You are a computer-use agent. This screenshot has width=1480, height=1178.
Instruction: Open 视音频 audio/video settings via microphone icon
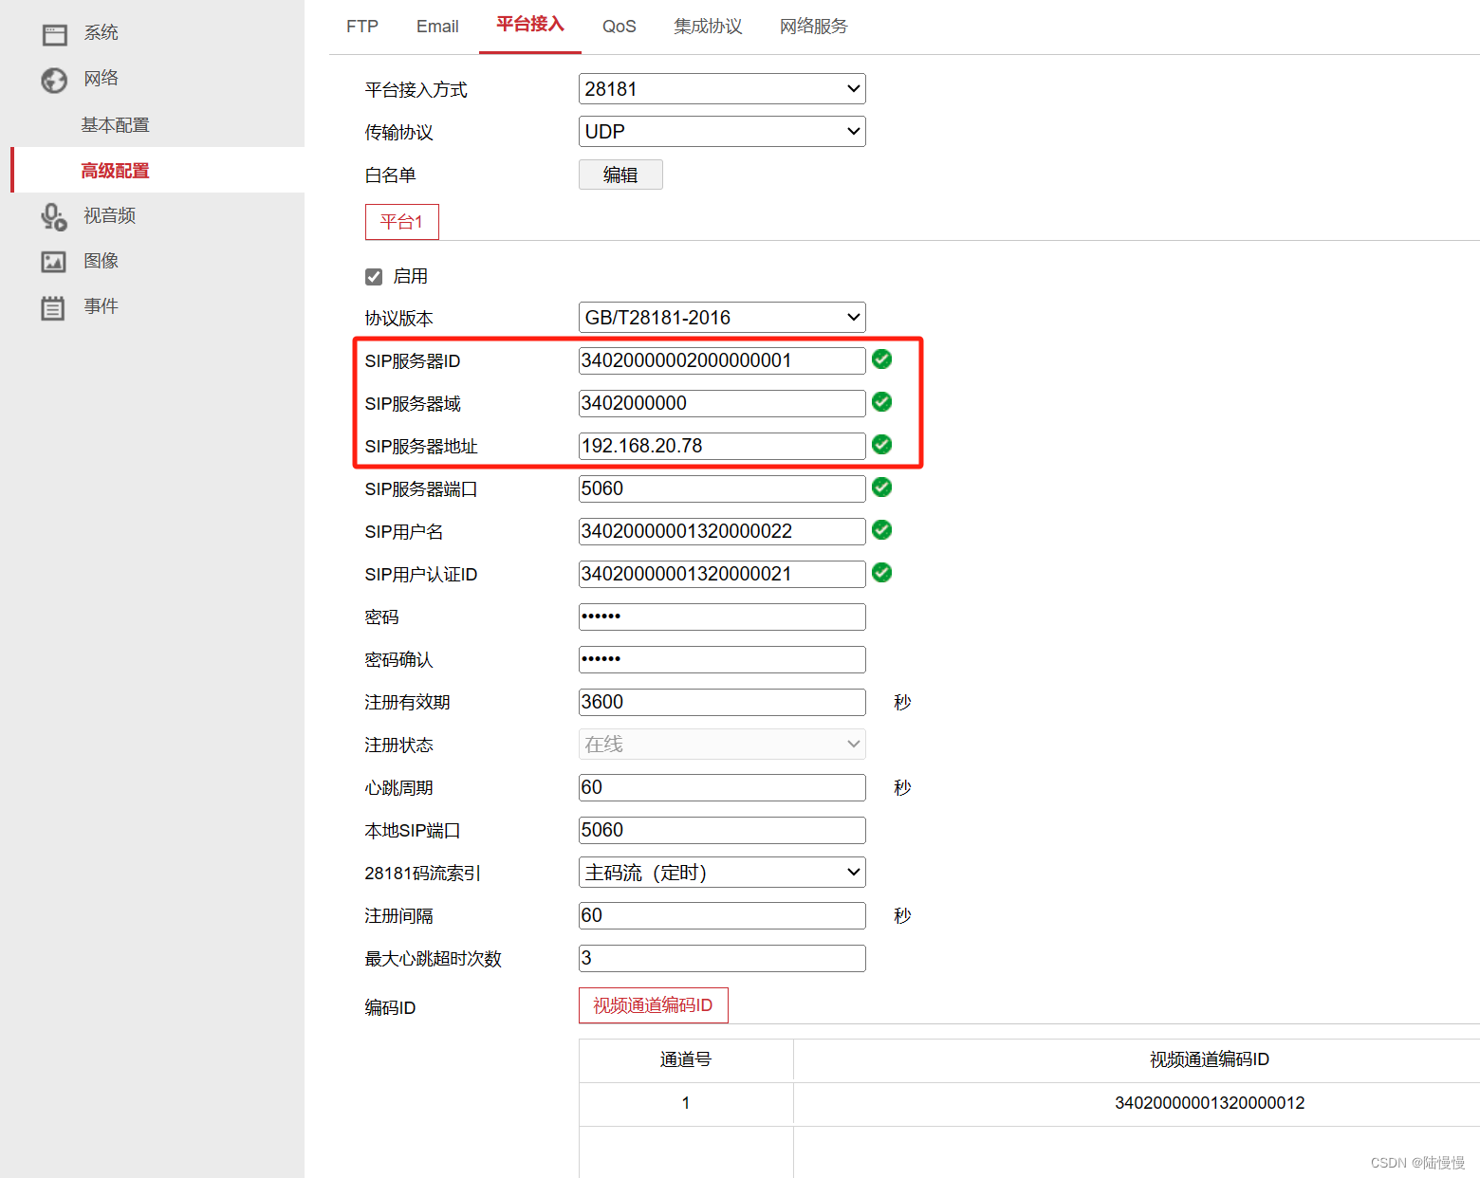[x=54, y=215]
